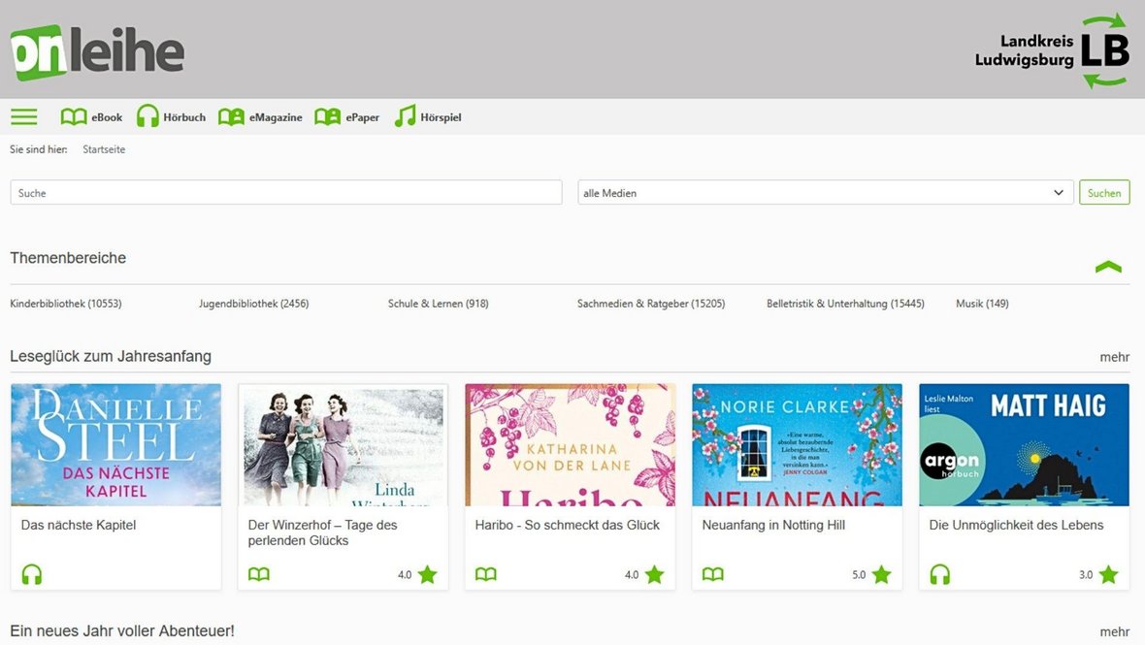1145x645 pixels.
Task: Open the alle Medien media type dropdown
Action: [x=823, y=192]
